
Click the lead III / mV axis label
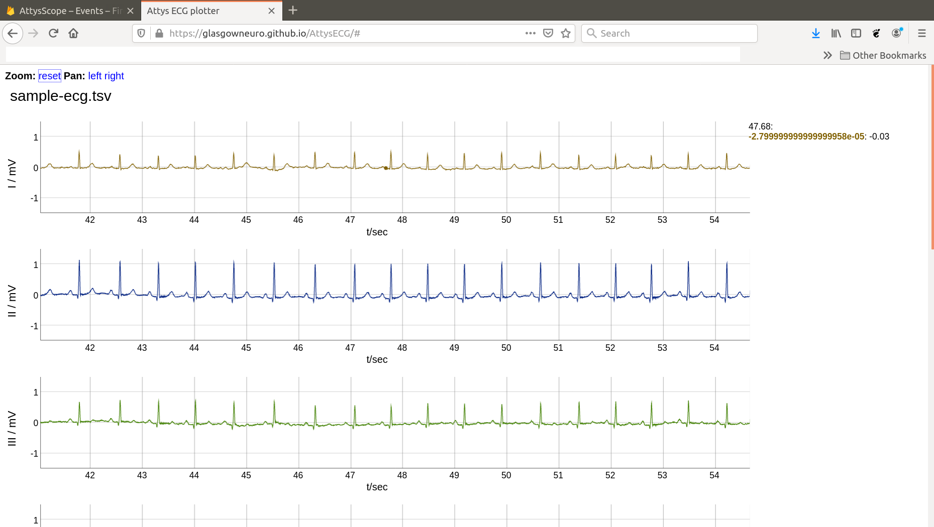[x=12, y=429]
